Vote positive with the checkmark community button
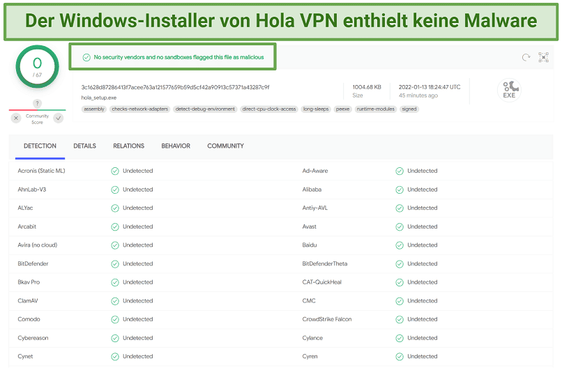The width and height of the screenshot is (562, 370). click(59, 118)
